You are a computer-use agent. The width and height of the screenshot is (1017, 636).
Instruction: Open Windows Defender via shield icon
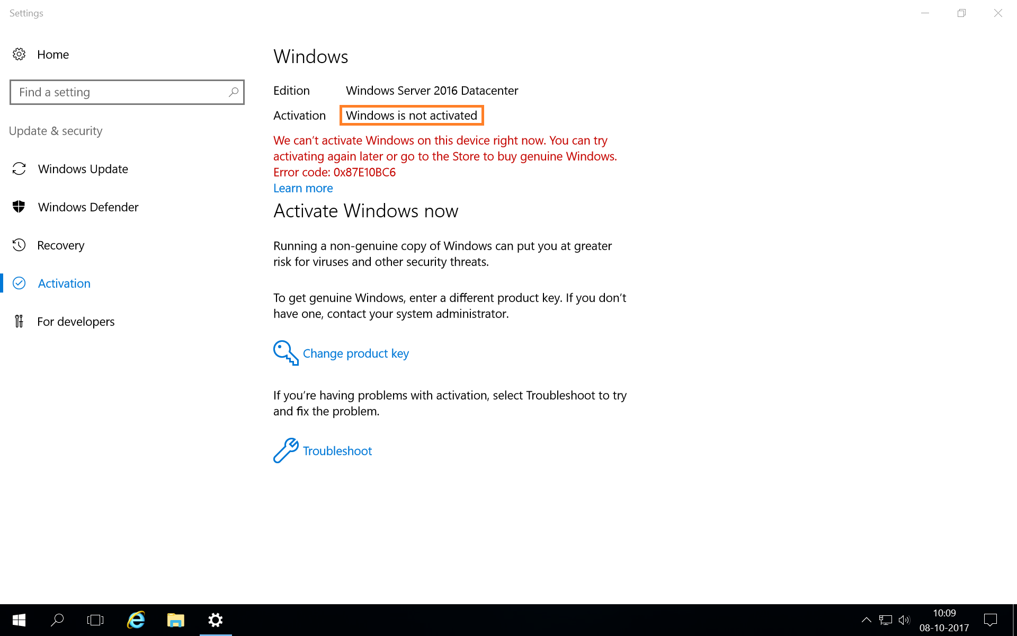[x=19, y=207]
